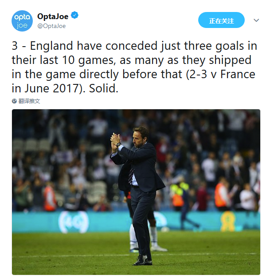The height and width of the screenshot is (278, 270).
Task: Click the yellow ribbon logo on the ad board
Action: click(228, 221)
